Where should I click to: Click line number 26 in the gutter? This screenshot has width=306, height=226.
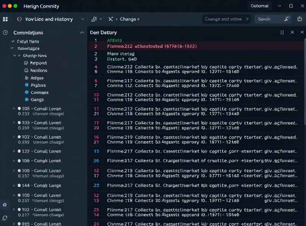point(96,161)
